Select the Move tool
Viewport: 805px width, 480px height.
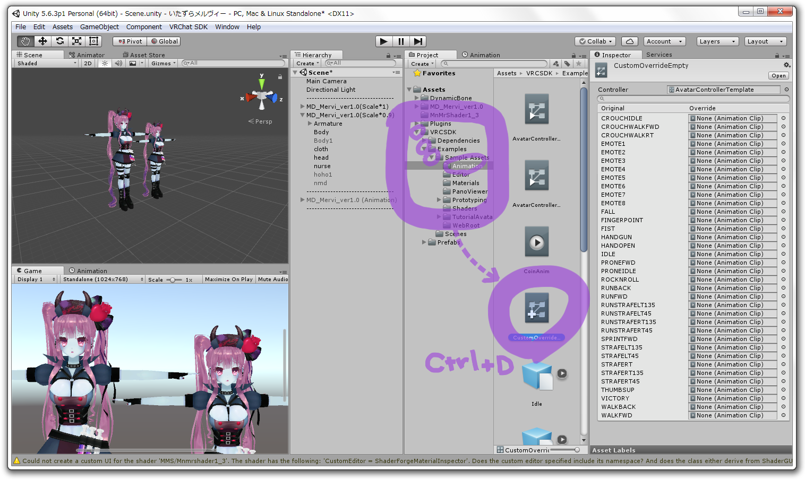coord(42,41)
